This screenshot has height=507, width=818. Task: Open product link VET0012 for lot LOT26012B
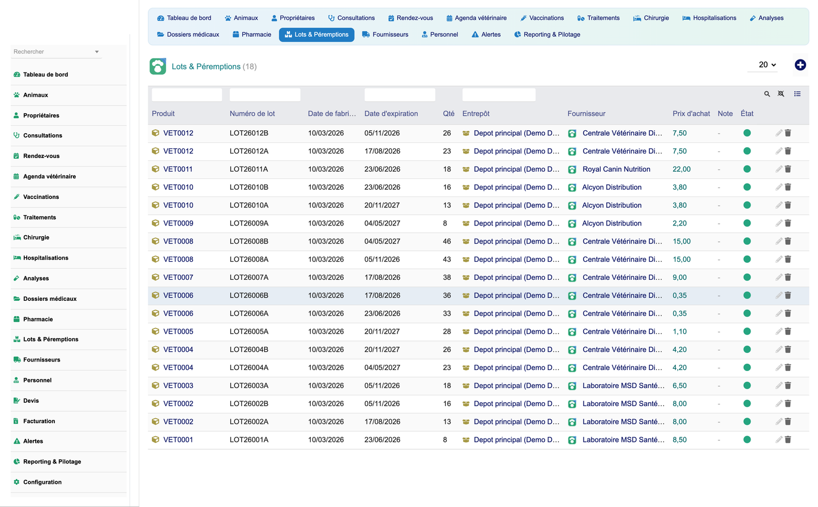[x=178, y=133]
